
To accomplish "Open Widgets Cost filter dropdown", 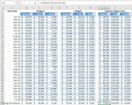I will coord(44,14).
